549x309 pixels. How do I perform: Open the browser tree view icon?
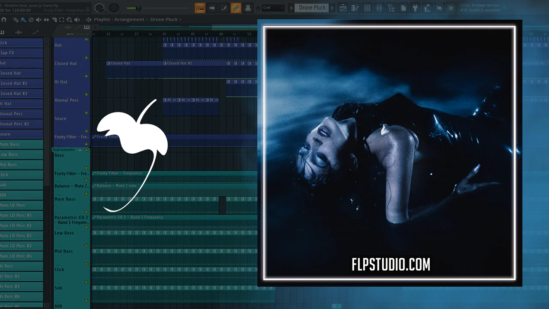[391, 8]
